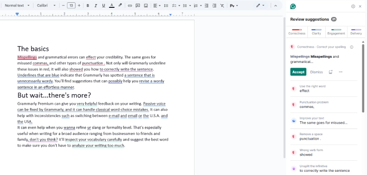Open the Calibri font dropdown
Viewport: 367px width, 175px height.
click(46, 6)
